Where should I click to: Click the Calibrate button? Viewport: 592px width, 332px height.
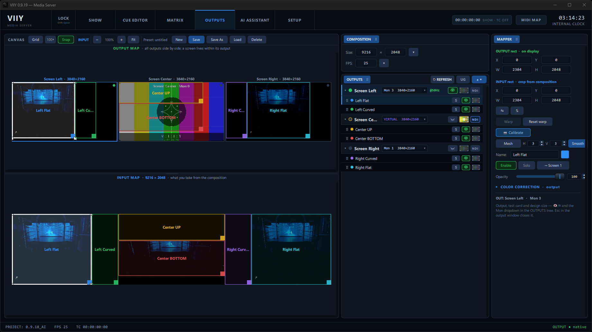(x=513, y=133)
